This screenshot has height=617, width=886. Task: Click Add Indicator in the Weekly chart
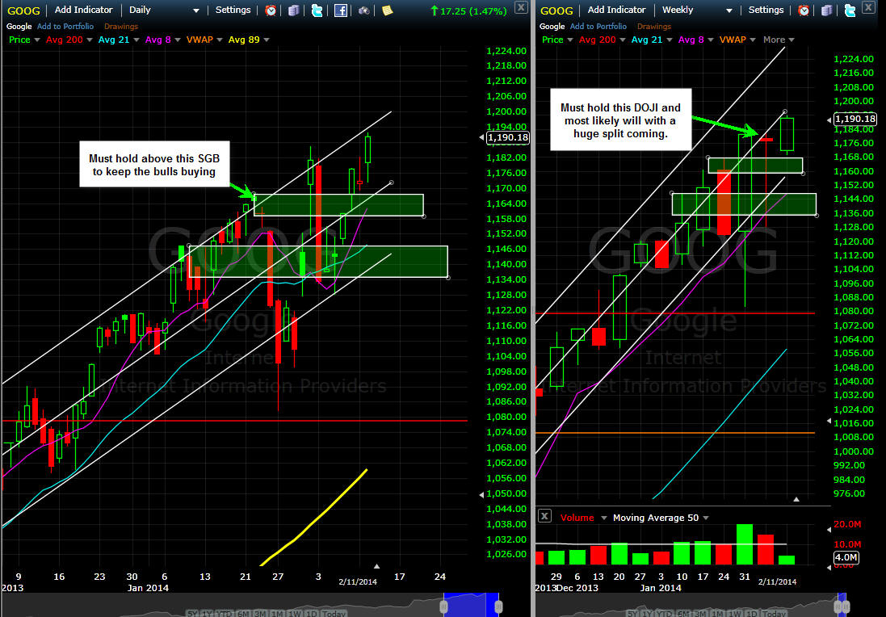pos(616,10)
